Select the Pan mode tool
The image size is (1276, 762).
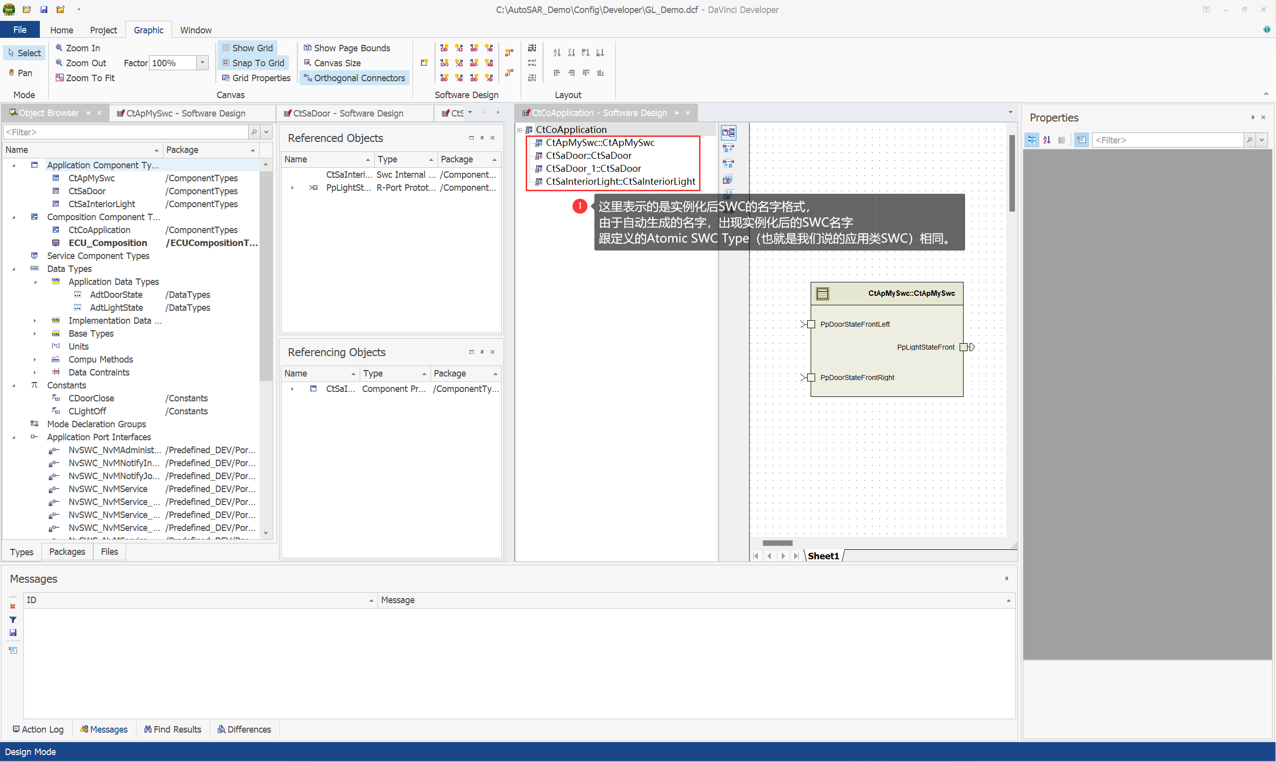click(x=20, y=73)
